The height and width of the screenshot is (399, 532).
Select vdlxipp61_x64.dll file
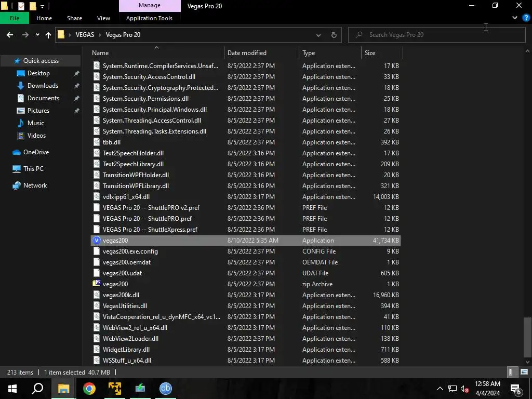click(246, 197)
